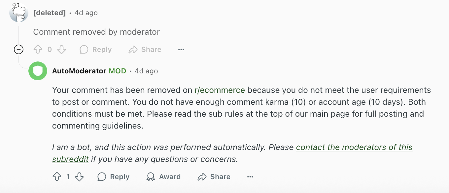Viewport: 449px width, 193px height.
Task: Click the contact the moderators link
Action: [x=354, y=147]
